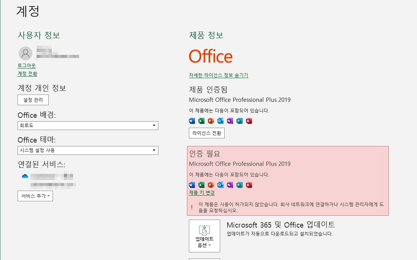
Task: Click the PowerPoint icon in the 인증 필요 box
Action: click(x=211, y=185)
